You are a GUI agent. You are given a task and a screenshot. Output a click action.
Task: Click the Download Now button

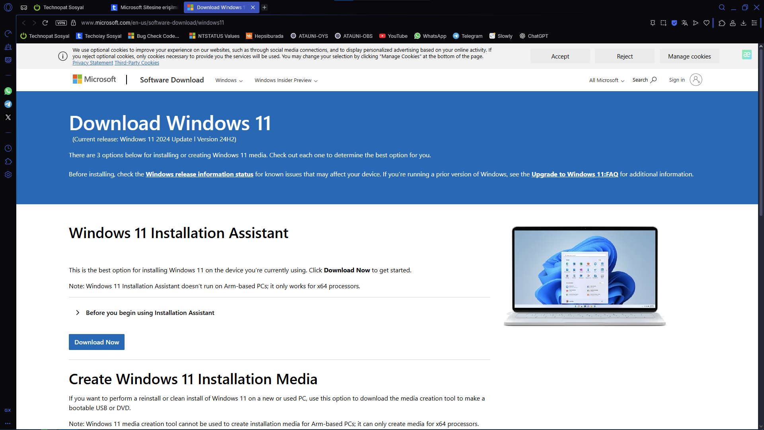point(97,342)
